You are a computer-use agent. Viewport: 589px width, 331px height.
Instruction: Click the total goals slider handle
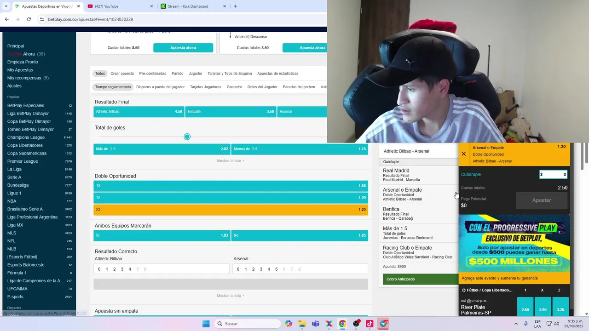(x=187, y=137)
